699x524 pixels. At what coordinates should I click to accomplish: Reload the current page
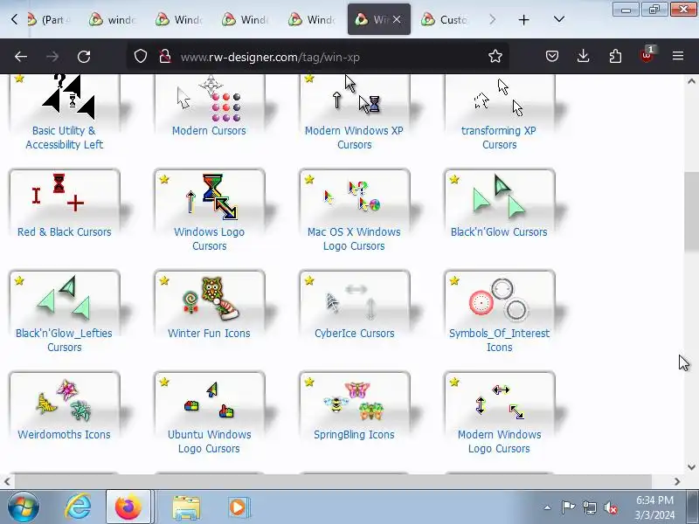pyautogui.click(x=84, y=57)
